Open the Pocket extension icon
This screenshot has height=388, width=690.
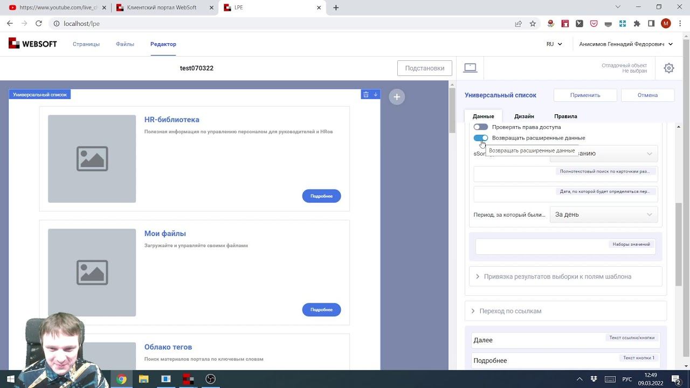594,23
